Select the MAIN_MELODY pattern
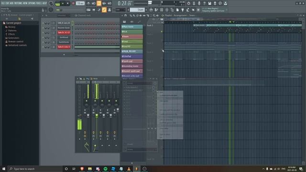 tap(132, 51)
